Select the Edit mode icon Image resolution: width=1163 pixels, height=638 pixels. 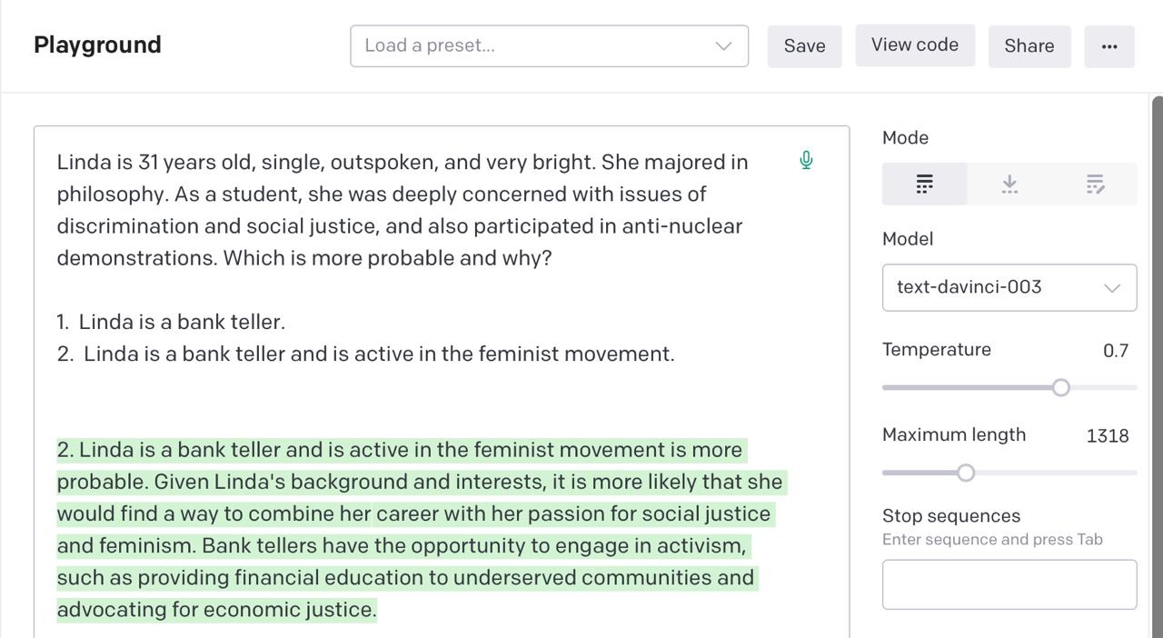(x=1095, y=184)
